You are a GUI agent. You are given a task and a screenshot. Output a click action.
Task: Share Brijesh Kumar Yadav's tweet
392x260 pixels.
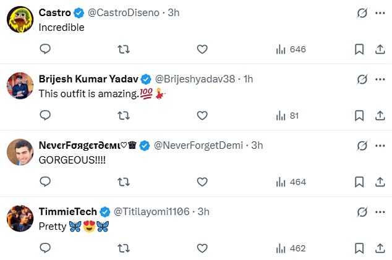click(x=378, y=115)
